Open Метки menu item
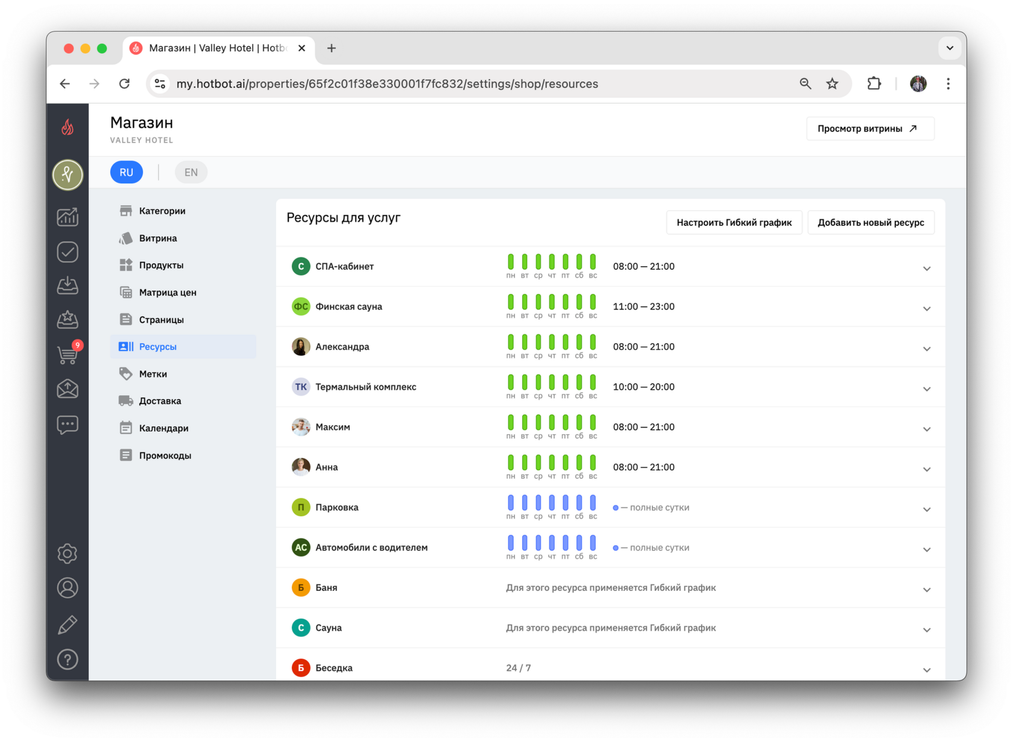The height and width of the screenshot is (742, 1013). (x=183, y=374)
